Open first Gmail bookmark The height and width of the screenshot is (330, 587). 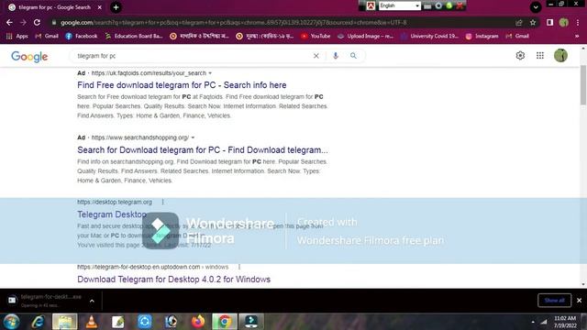47,37
